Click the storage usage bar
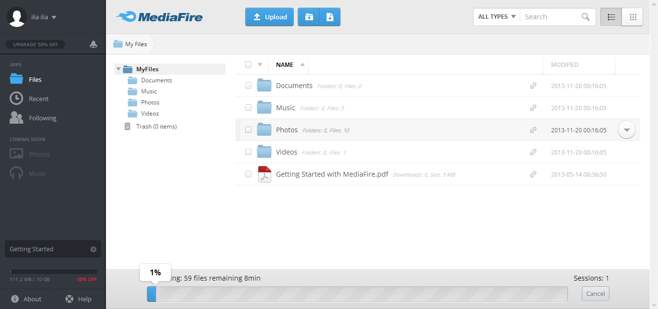The image size is (658, 309). coord(53,272)
